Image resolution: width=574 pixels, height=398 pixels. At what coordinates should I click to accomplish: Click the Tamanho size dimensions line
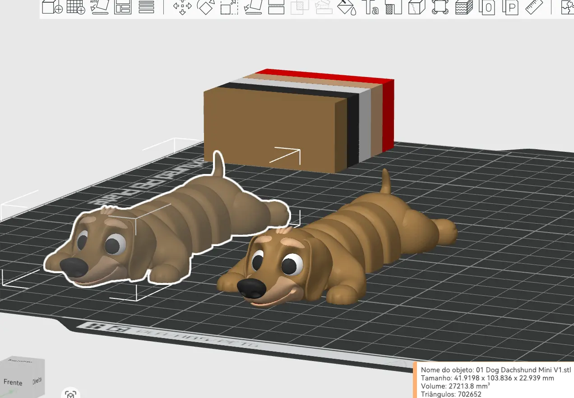(487, 378)
